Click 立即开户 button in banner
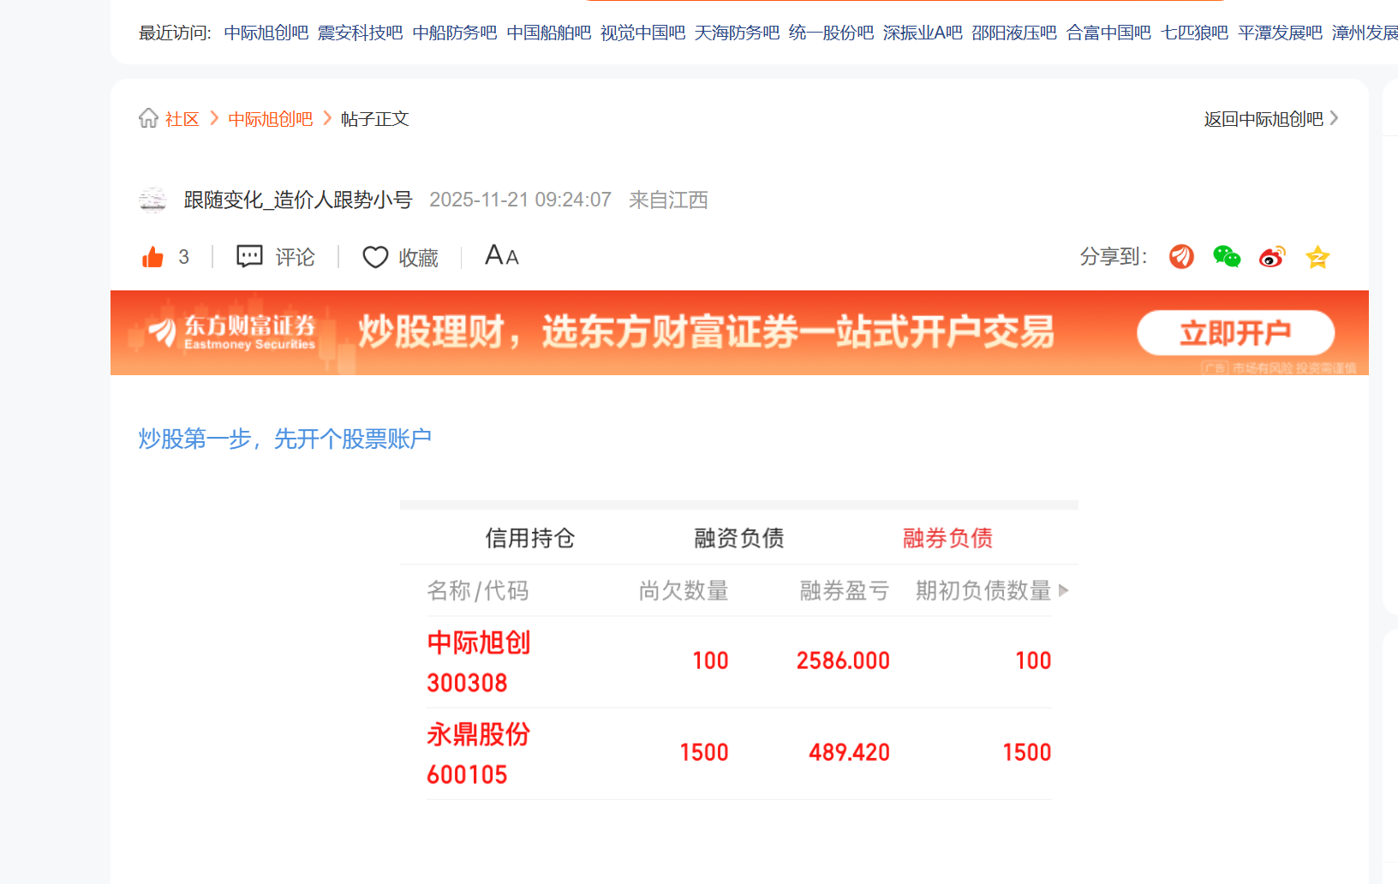The width and height of the screenshot is (1398, 884). (1235, 332)
